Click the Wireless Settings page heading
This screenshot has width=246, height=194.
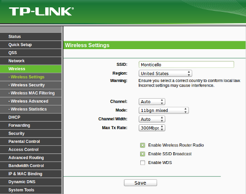coord(87,45)
